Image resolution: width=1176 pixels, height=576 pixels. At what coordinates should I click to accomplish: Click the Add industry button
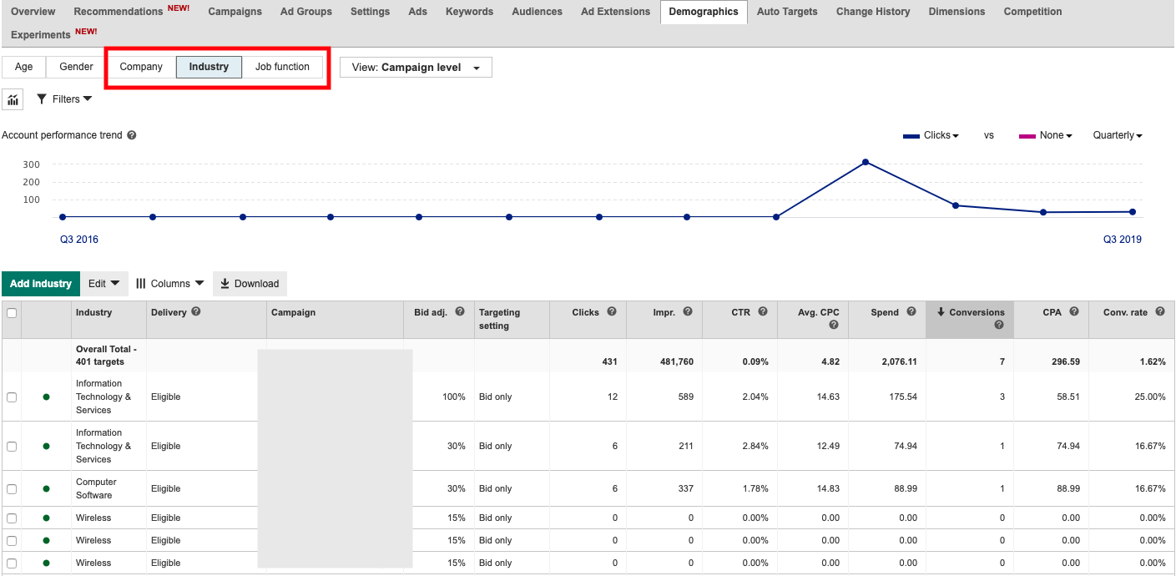(40, 283)
